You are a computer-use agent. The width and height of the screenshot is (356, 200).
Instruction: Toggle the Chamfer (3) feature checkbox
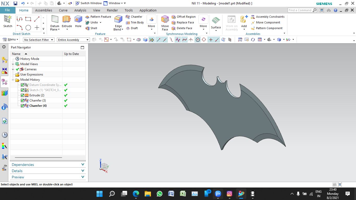(x=22, y=101)
